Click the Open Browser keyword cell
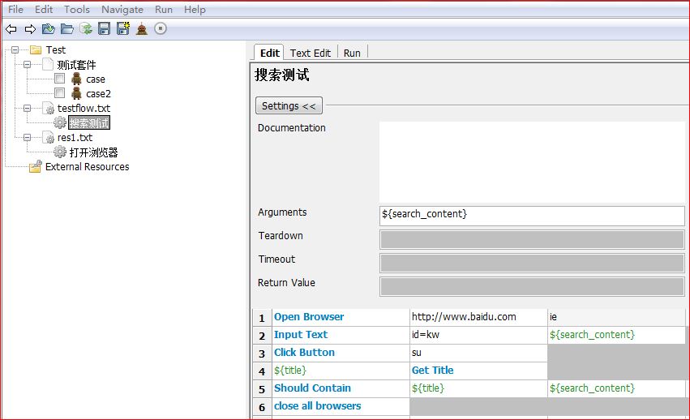 (x=341, y=317)
